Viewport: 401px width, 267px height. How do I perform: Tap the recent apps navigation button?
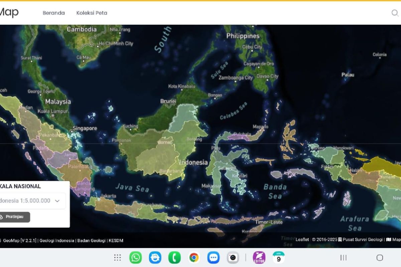pos(343,257)
